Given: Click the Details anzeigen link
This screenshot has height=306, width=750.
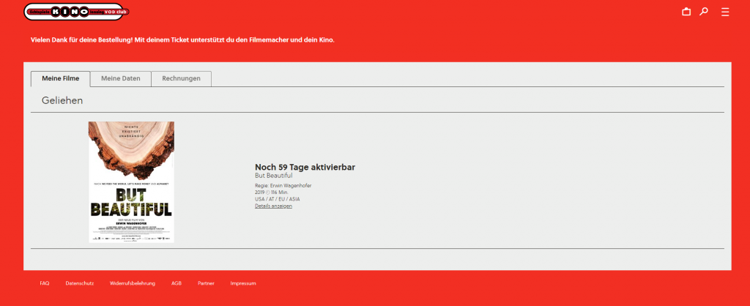Looking at the screenshot, I should (274, 206).
